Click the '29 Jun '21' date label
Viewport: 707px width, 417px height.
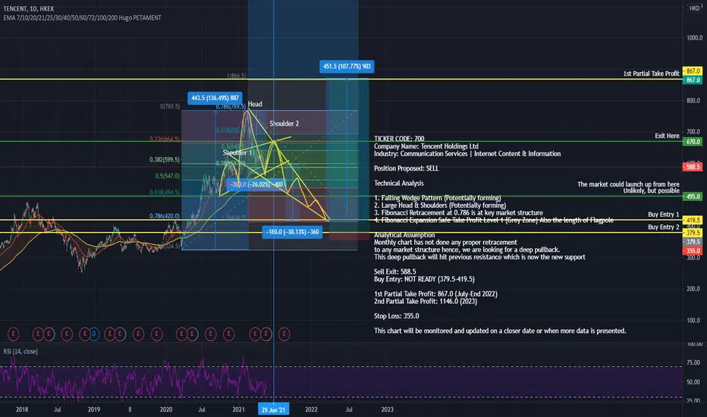tap(273, 409)
